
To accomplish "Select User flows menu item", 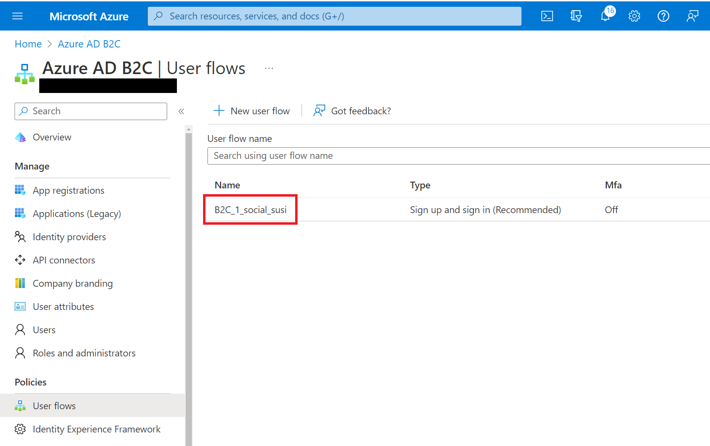I will (92, 406).
